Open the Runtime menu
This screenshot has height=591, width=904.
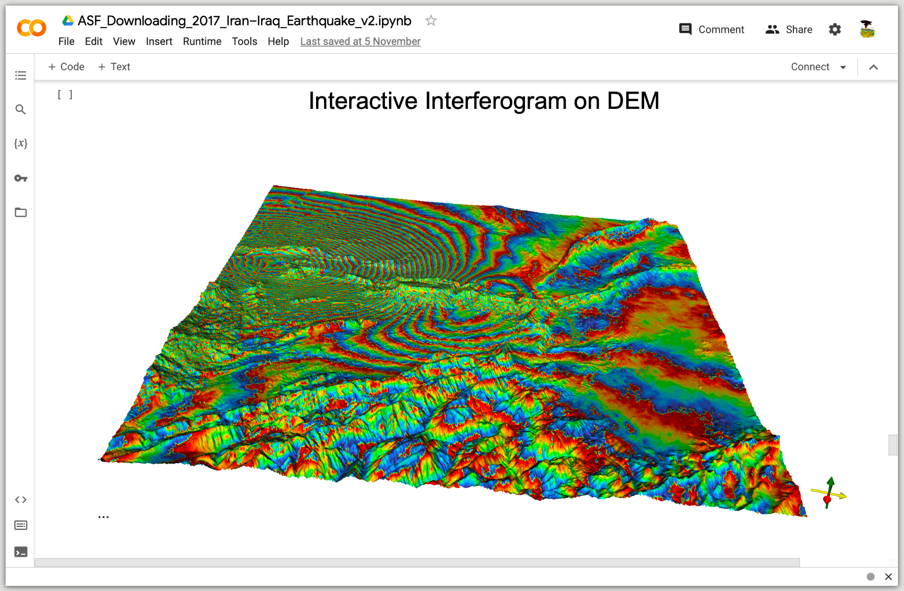202,42
